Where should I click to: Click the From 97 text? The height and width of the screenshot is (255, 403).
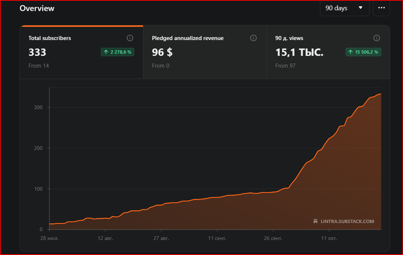[285, 66]
